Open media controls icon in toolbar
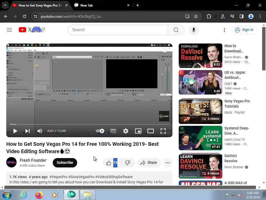 [x=232, y=16]
